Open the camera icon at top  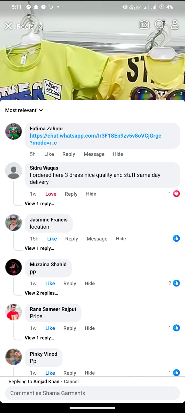144,25
